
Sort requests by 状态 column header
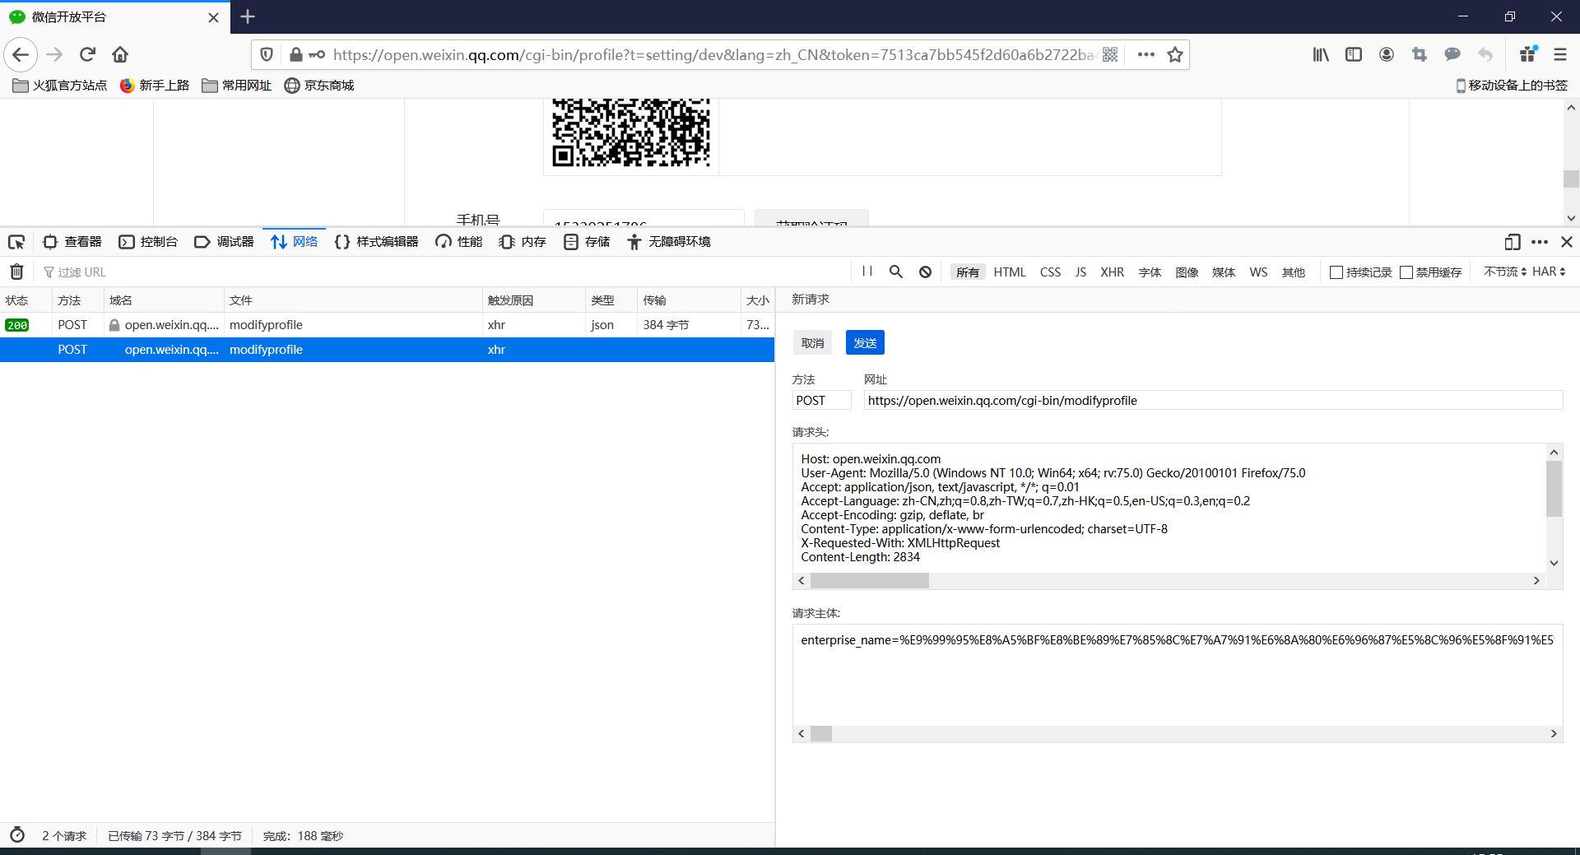pyautogui.click(x=26, y=300)
